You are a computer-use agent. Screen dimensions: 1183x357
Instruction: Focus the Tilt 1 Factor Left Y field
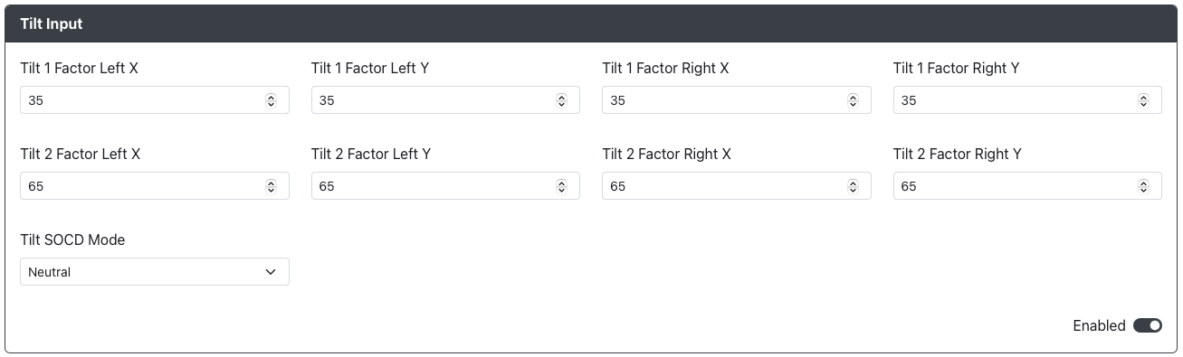[445, 100]
